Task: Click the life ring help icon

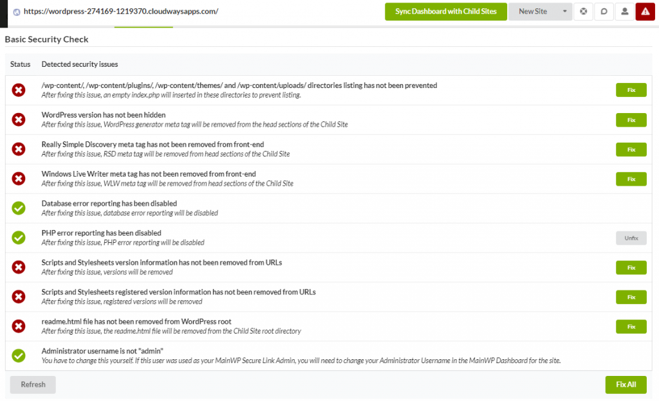Action: click(x=583, y=12)
